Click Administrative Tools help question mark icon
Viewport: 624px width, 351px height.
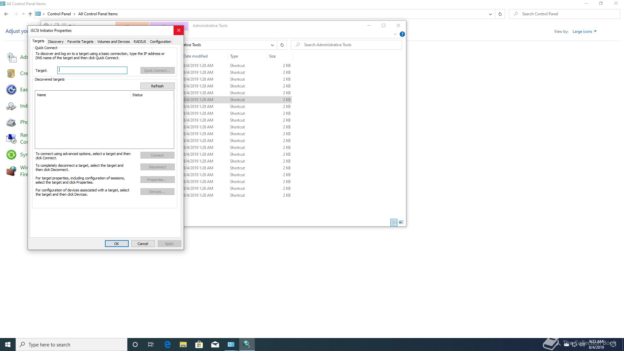pyautogui.click(x=402, y=34)
